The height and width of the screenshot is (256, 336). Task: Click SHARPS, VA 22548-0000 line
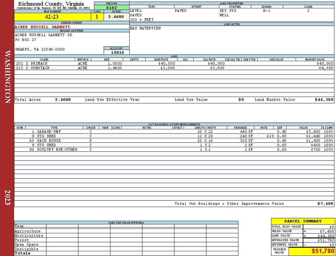[x=40, y=49]
